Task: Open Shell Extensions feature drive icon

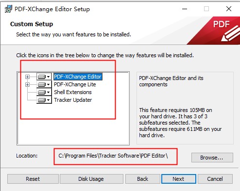Action: 44,92
